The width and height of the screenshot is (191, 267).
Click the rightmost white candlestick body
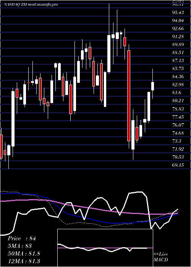click(x=153, y=86)
